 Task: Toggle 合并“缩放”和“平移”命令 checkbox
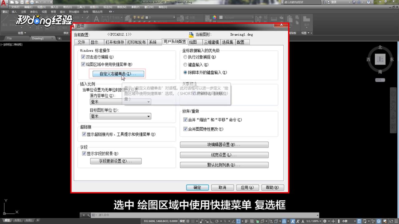point(185,120)
